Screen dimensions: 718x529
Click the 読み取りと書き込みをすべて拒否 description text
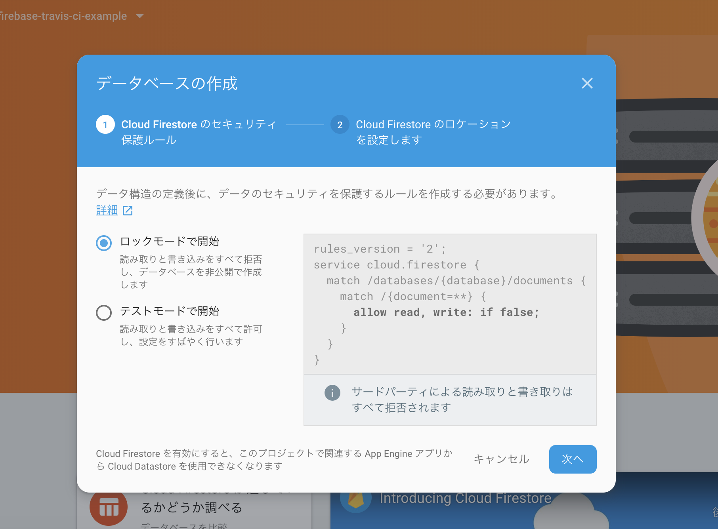point(191,272)
